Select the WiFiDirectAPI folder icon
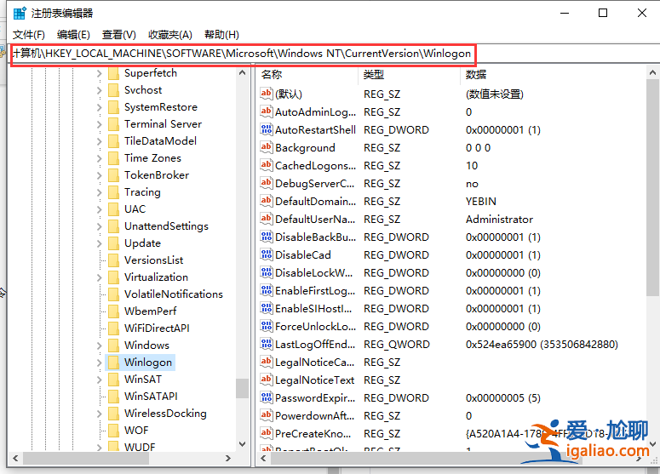The width and height of the screenshot is (660, 474). (x=113, y=328)
